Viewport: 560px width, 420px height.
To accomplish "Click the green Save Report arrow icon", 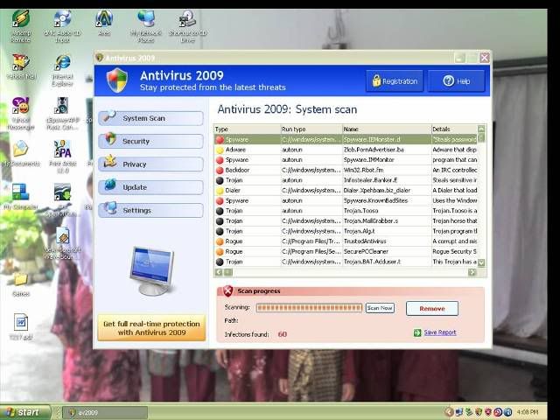I will pyautogui.click(x=417, y=332).
